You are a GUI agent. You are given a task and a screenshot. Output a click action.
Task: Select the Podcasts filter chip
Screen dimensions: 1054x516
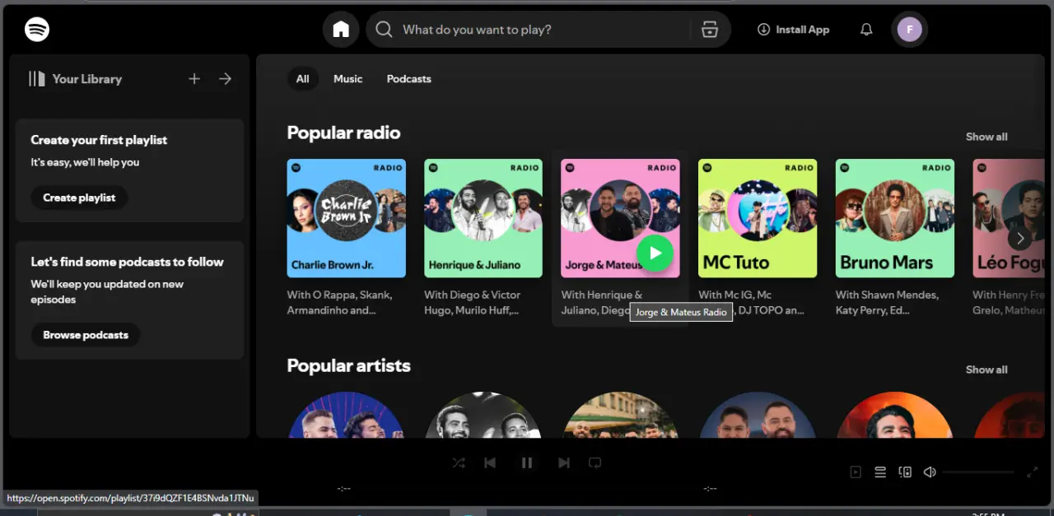point(409,79)
